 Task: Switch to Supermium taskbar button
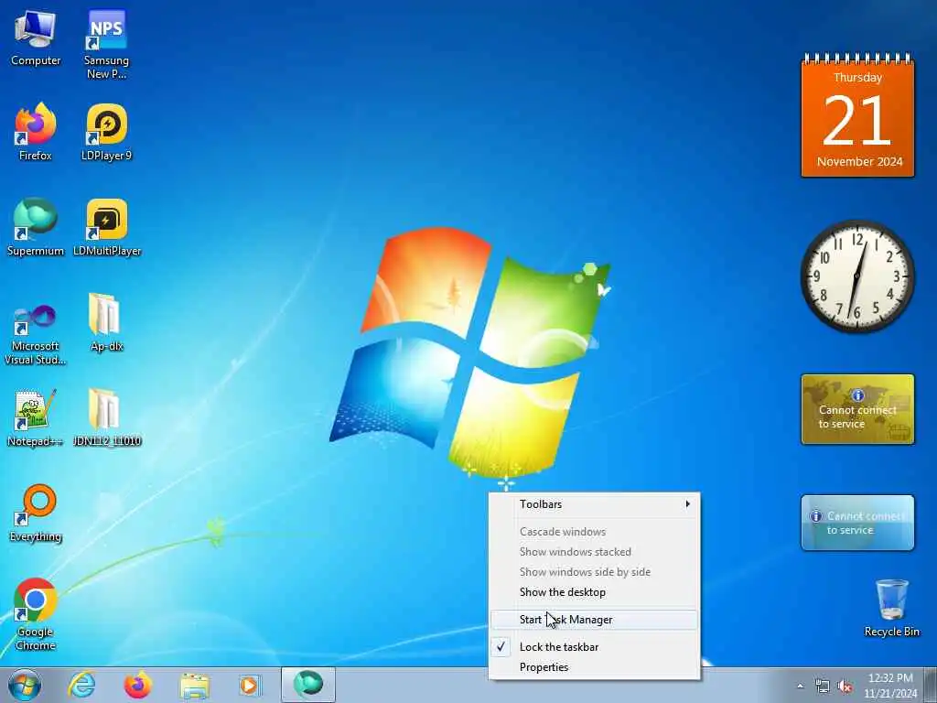coord(308,685)
